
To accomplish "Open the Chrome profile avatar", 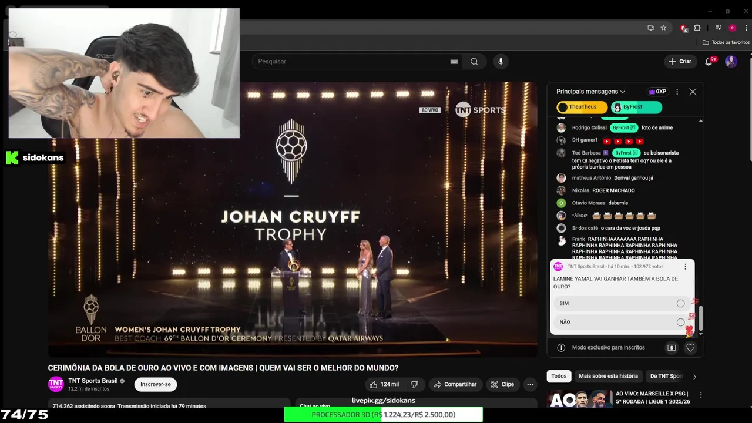I will [732, 28].
